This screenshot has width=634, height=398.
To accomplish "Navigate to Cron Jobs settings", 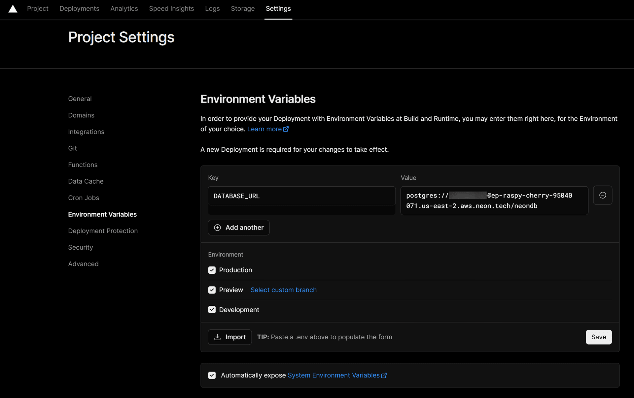I will pyautogui.click(x=84, y=198).
